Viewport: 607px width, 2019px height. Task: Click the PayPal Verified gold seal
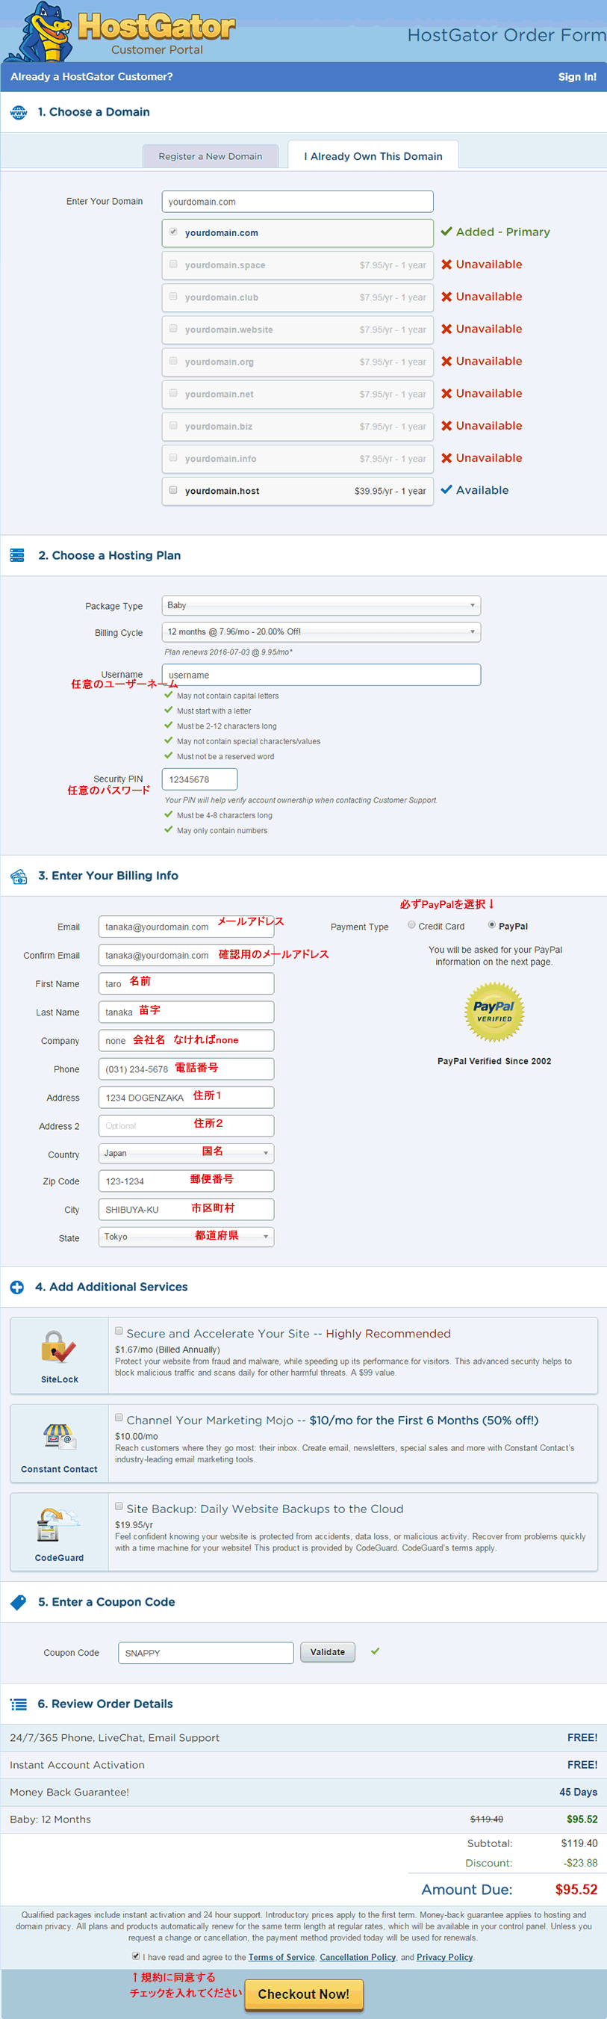(494, 1012)
